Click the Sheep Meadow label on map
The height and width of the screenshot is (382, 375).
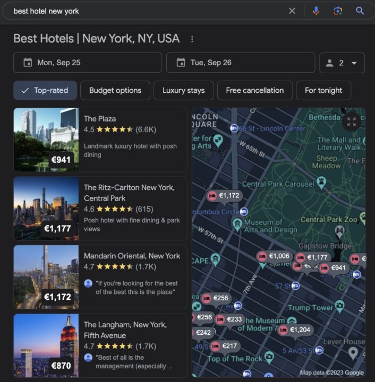[326, 162]
